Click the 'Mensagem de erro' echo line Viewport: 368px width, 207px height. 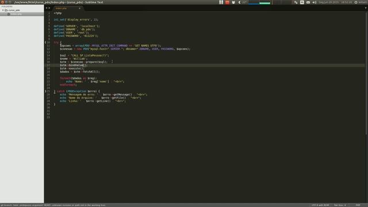(x=103, y=94)
